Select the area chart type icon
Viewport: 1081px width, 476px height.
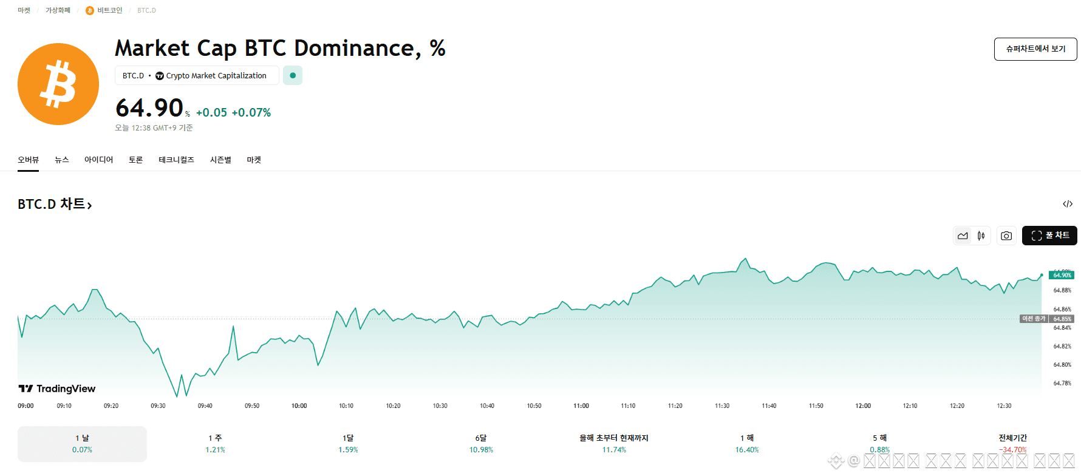963,236
